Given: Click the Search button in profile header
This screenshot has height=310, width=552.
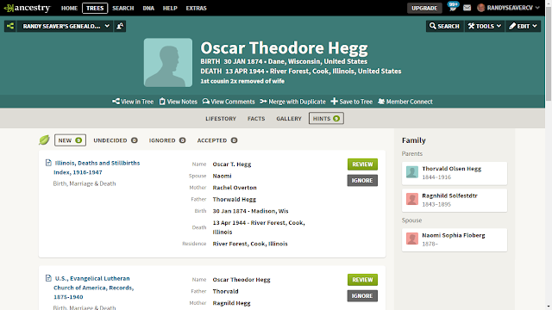Looking at the screenshot, I should pos(445,26).
